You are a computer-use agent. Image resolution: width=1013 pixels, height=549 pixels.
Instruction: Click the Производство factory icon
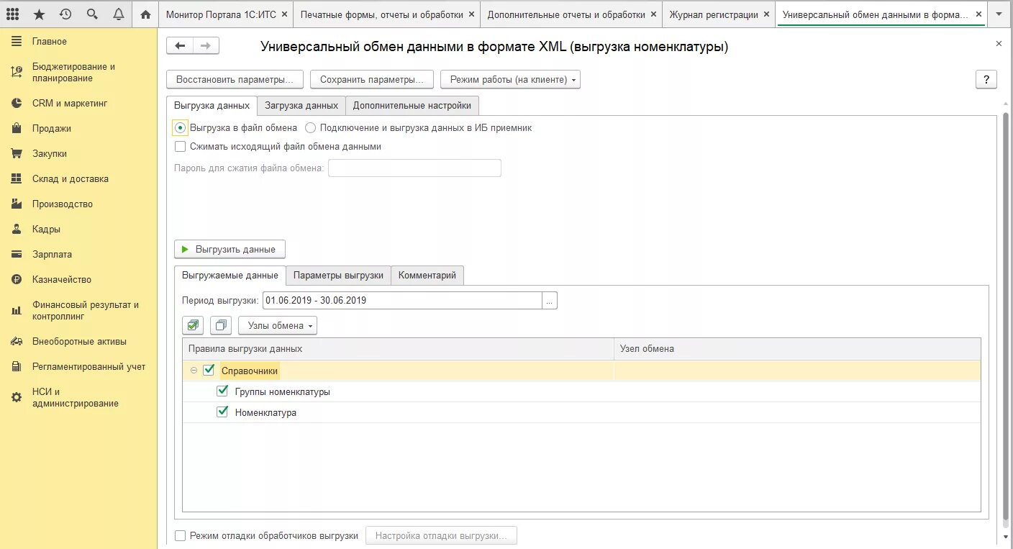[17, 204]
